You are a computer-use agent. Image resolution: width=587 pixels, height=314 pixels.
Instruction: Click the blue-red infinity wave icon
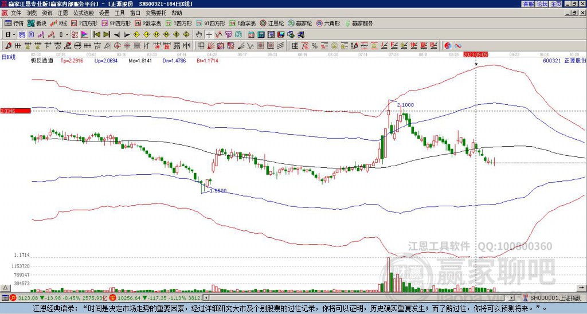point(458,46)
